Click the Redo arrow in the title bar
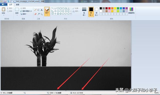 click(x=11, y=1)
